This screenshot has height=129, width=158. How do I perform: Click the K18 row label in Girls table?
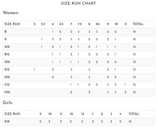(7, 122)
